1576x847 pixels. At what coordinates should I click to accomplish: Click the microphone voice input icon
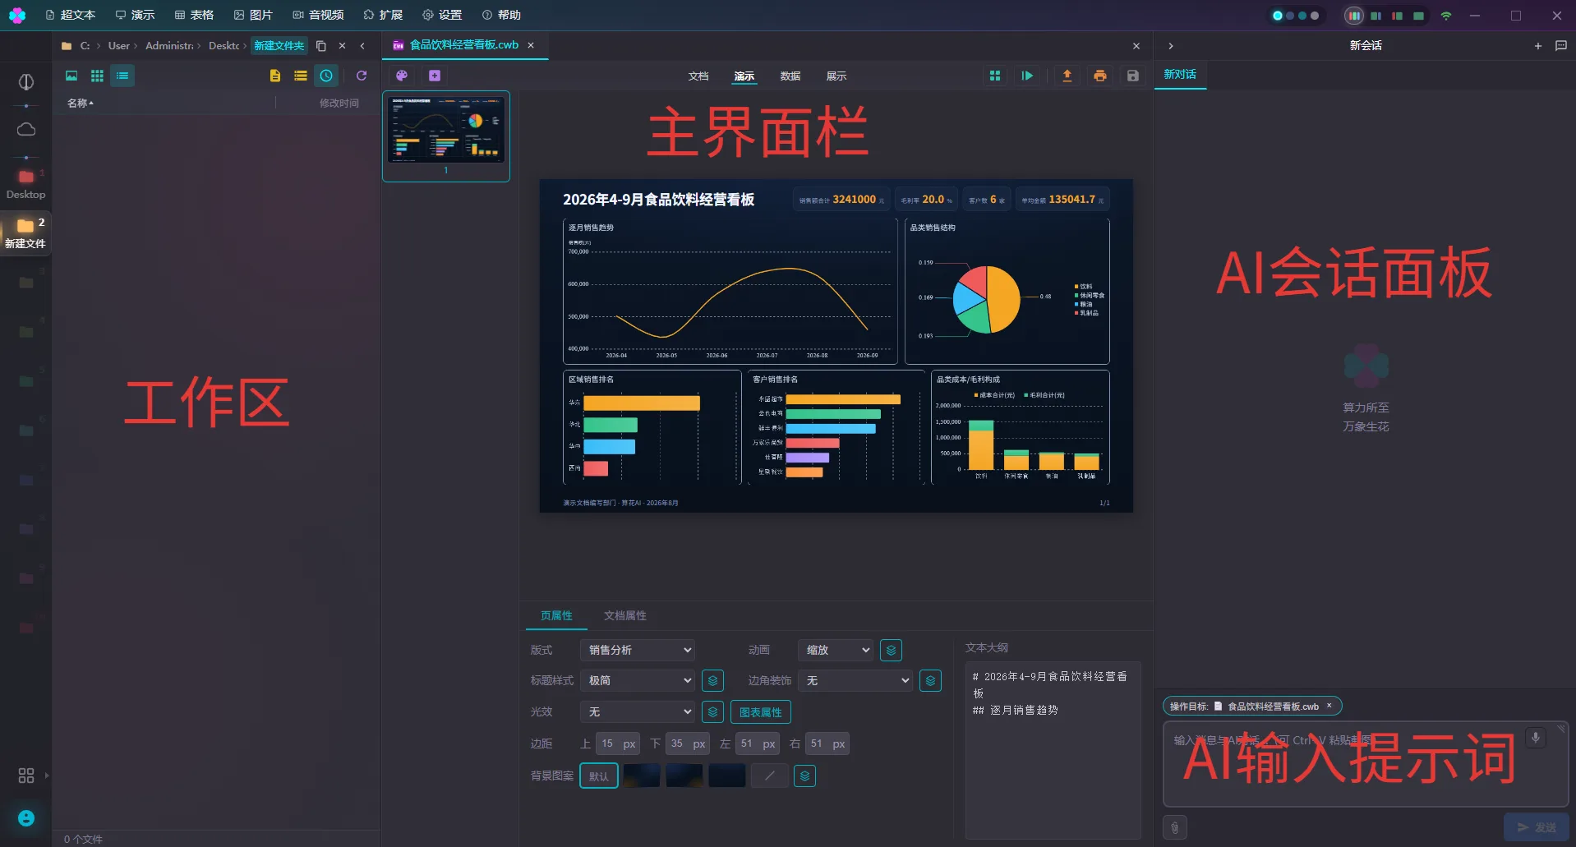1535,737
